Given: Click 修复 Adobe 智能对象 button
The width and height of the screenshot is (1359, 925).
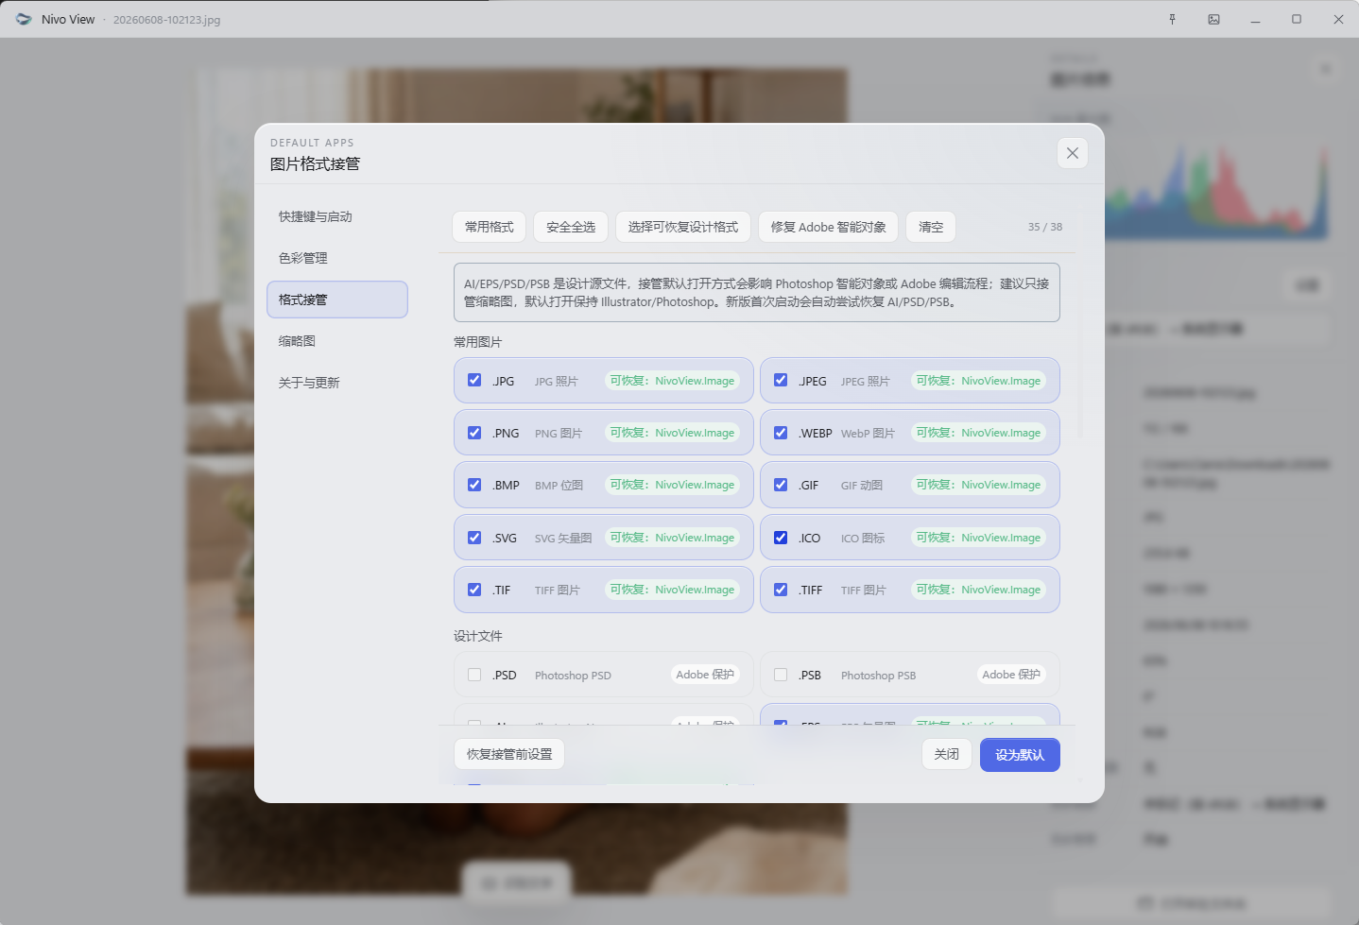Looking at the screenshot, I should click(829, 227).
